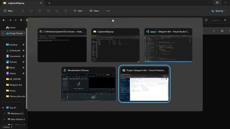Image resolution: width=230 pixels, height=129 pixels.
Task: Click the Visual Studio Code icon in switcher
Action: pyautogui.click(x=147, y=32)
